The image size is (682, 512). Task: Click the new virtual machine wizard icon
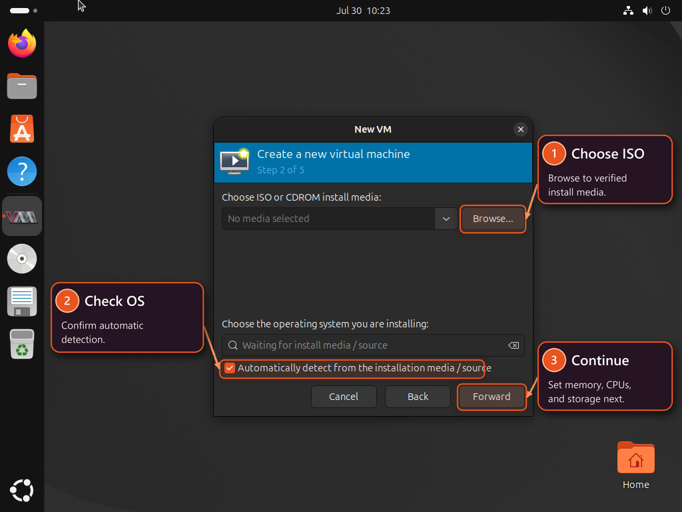234,161
